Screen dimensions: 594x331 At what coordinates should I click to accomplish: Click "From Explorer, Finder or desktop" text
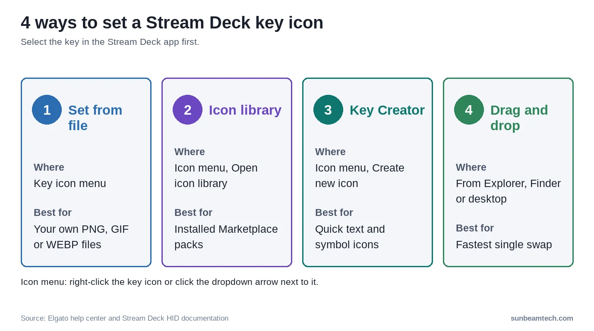point(508,191)
